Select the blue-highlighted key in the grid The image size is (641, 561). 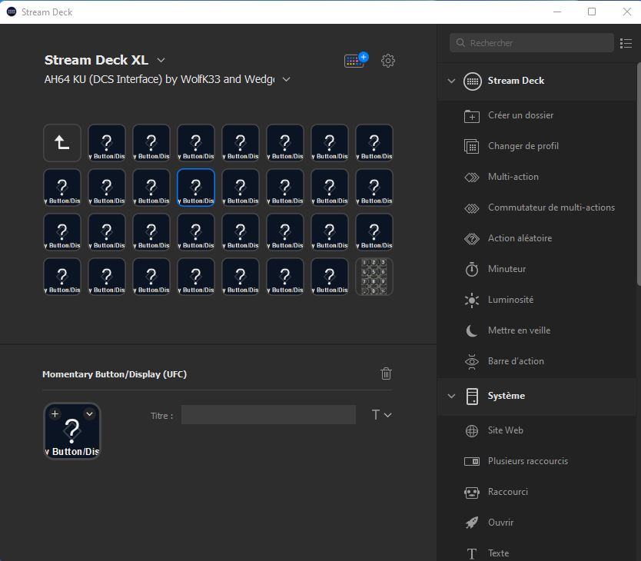(196, 188)
